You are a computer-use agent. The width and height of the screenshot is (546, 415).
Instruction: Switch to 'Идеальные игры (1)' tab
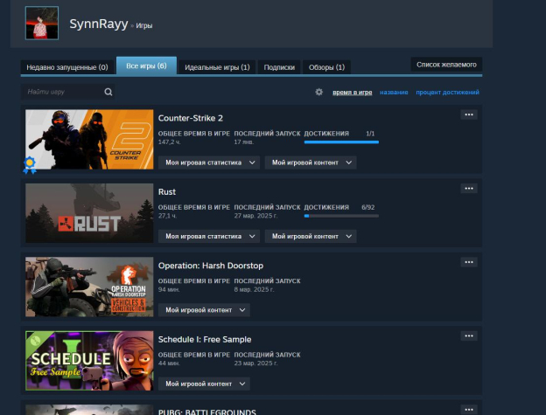pyautogui.click(x=218, y=67)
